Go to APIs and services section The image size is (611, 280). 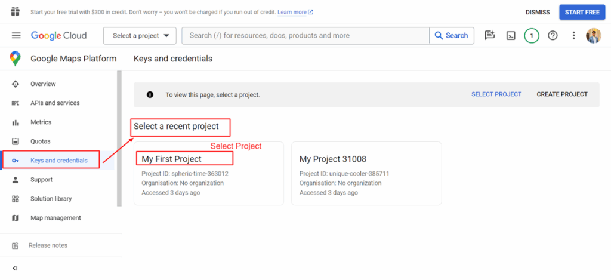pos(55,103)
